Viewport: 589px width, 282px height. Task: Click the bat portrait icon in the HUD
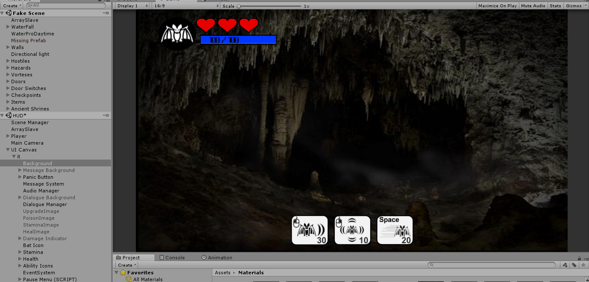(177, 34)
